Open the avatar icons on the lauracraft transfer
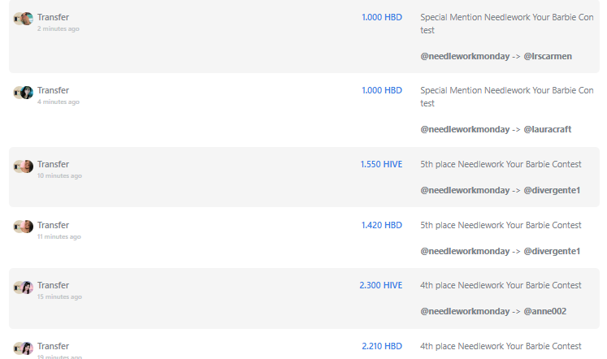Viewport: 607px width, 359px height. pyautogui.click(x=24, y=93)
